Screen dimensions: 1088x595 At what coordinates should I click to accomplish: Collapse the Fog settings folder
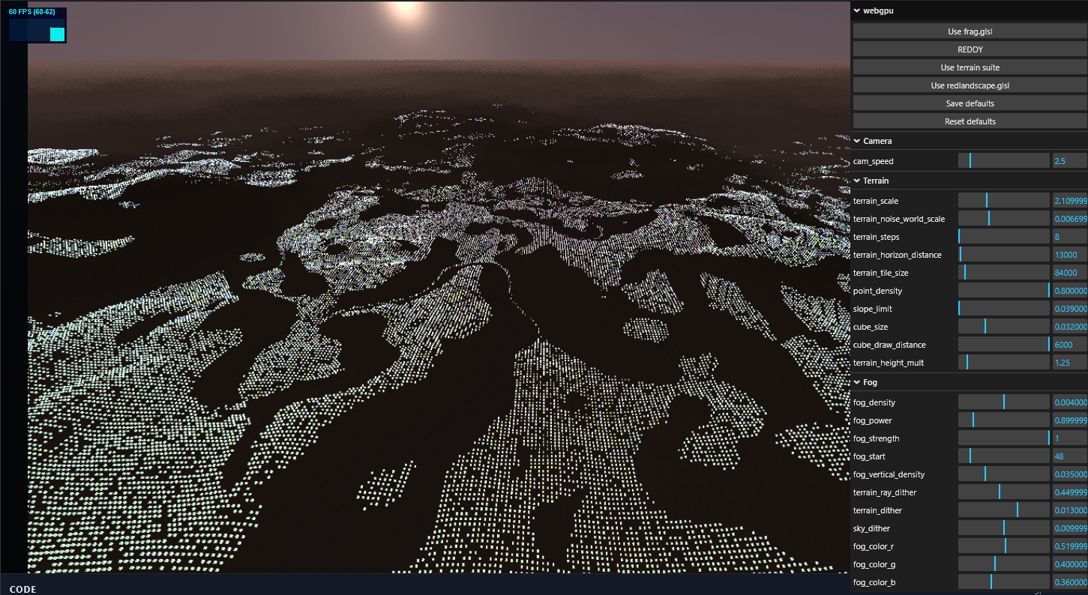tap(868, 382)
